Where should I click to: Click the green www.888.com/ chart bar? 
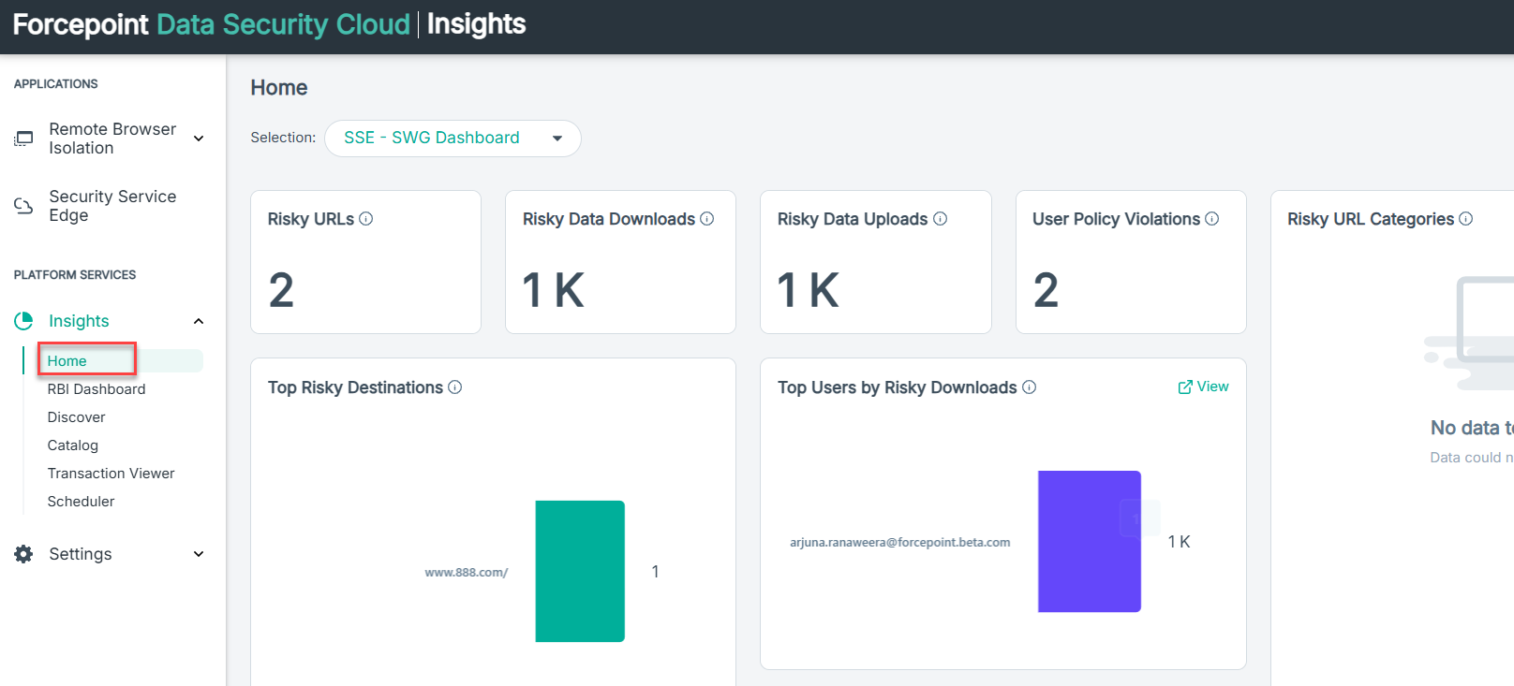580,571
